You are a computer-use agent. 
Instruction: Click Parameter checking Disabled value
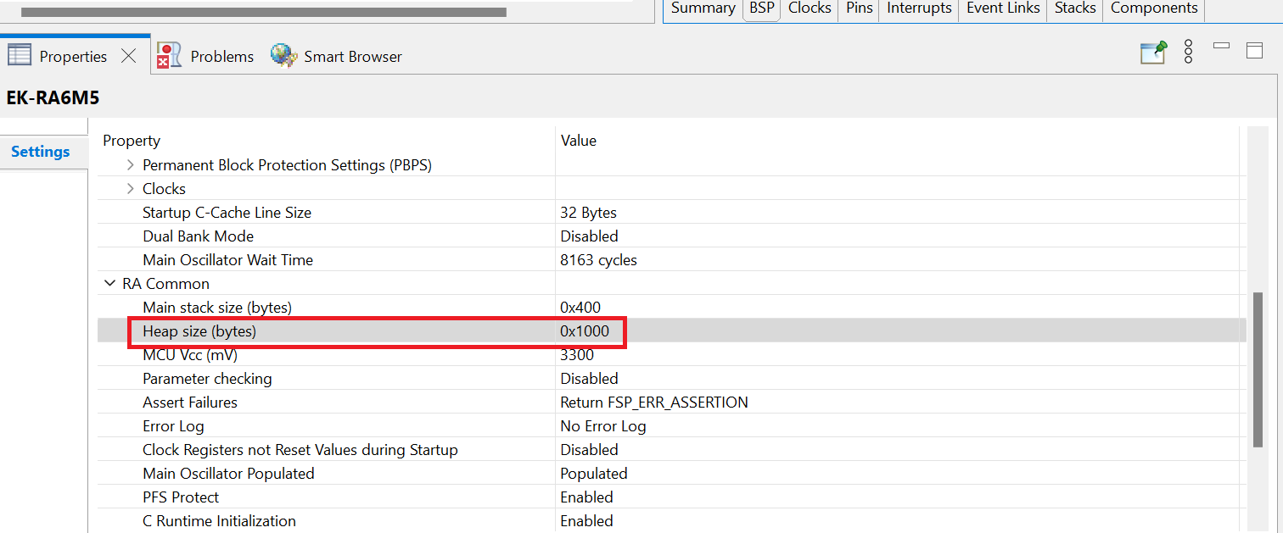coord(589,379)
